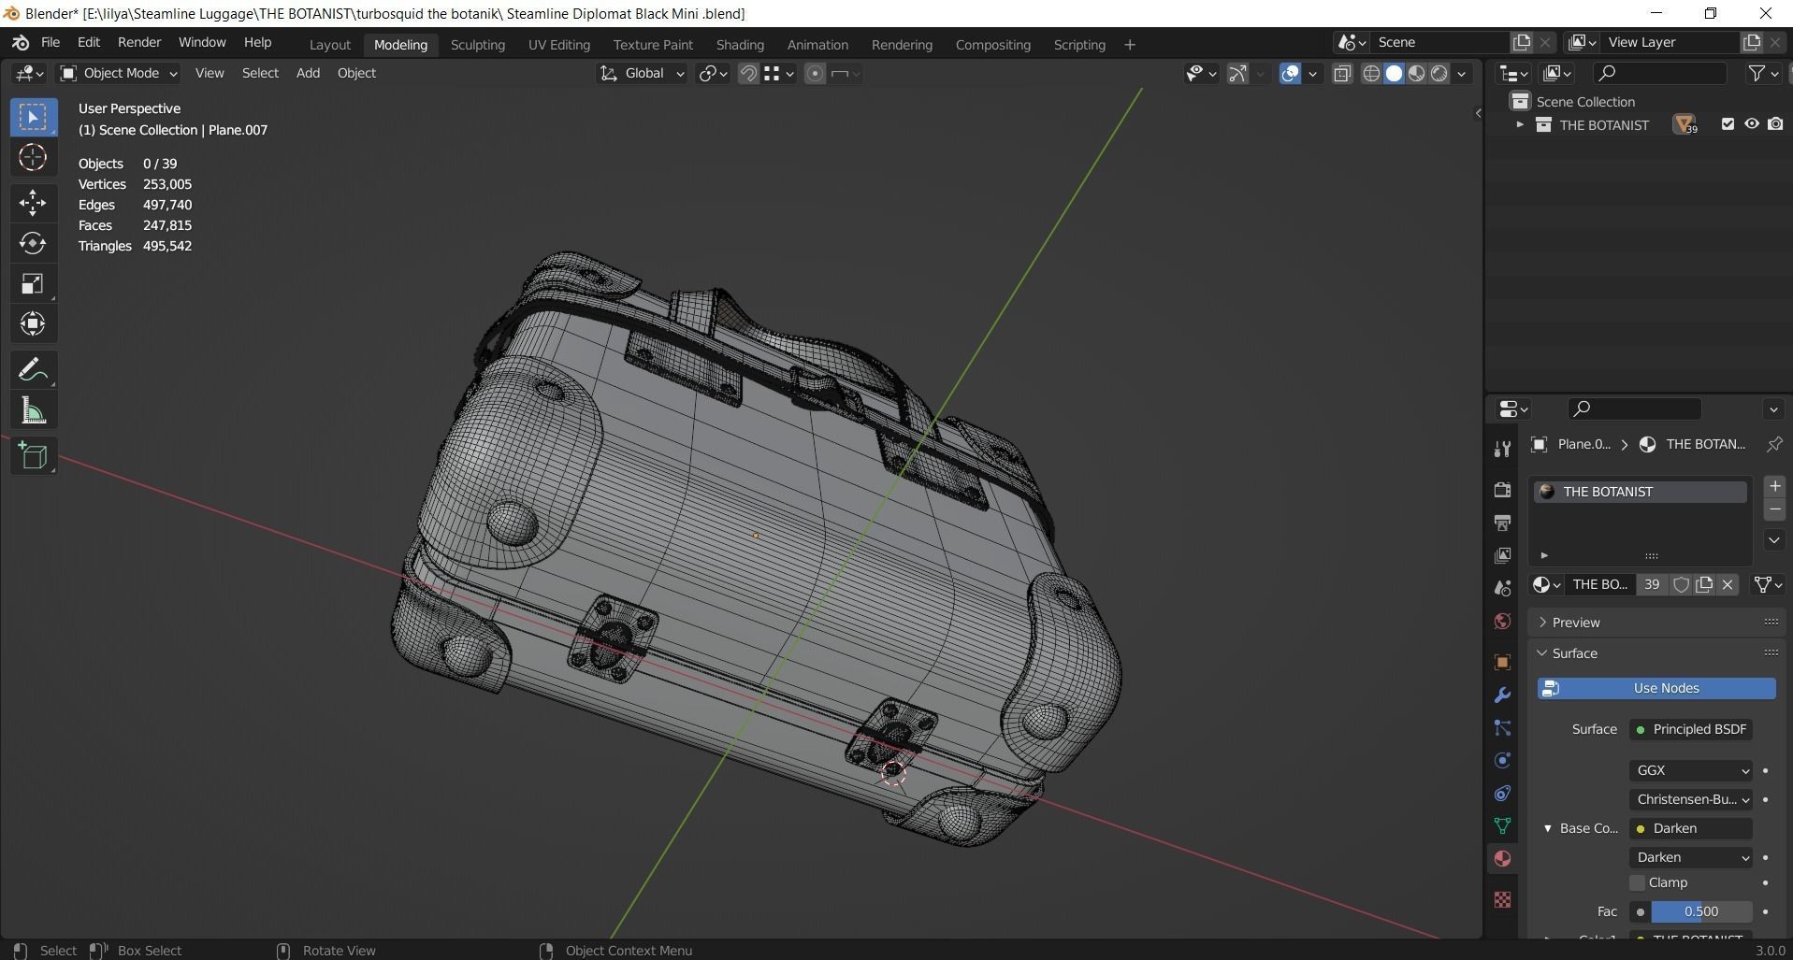Activate the Annotate pencil tool
This screenshot has width=1793, height=960.
pyautogui.click(x=33, y=370)
